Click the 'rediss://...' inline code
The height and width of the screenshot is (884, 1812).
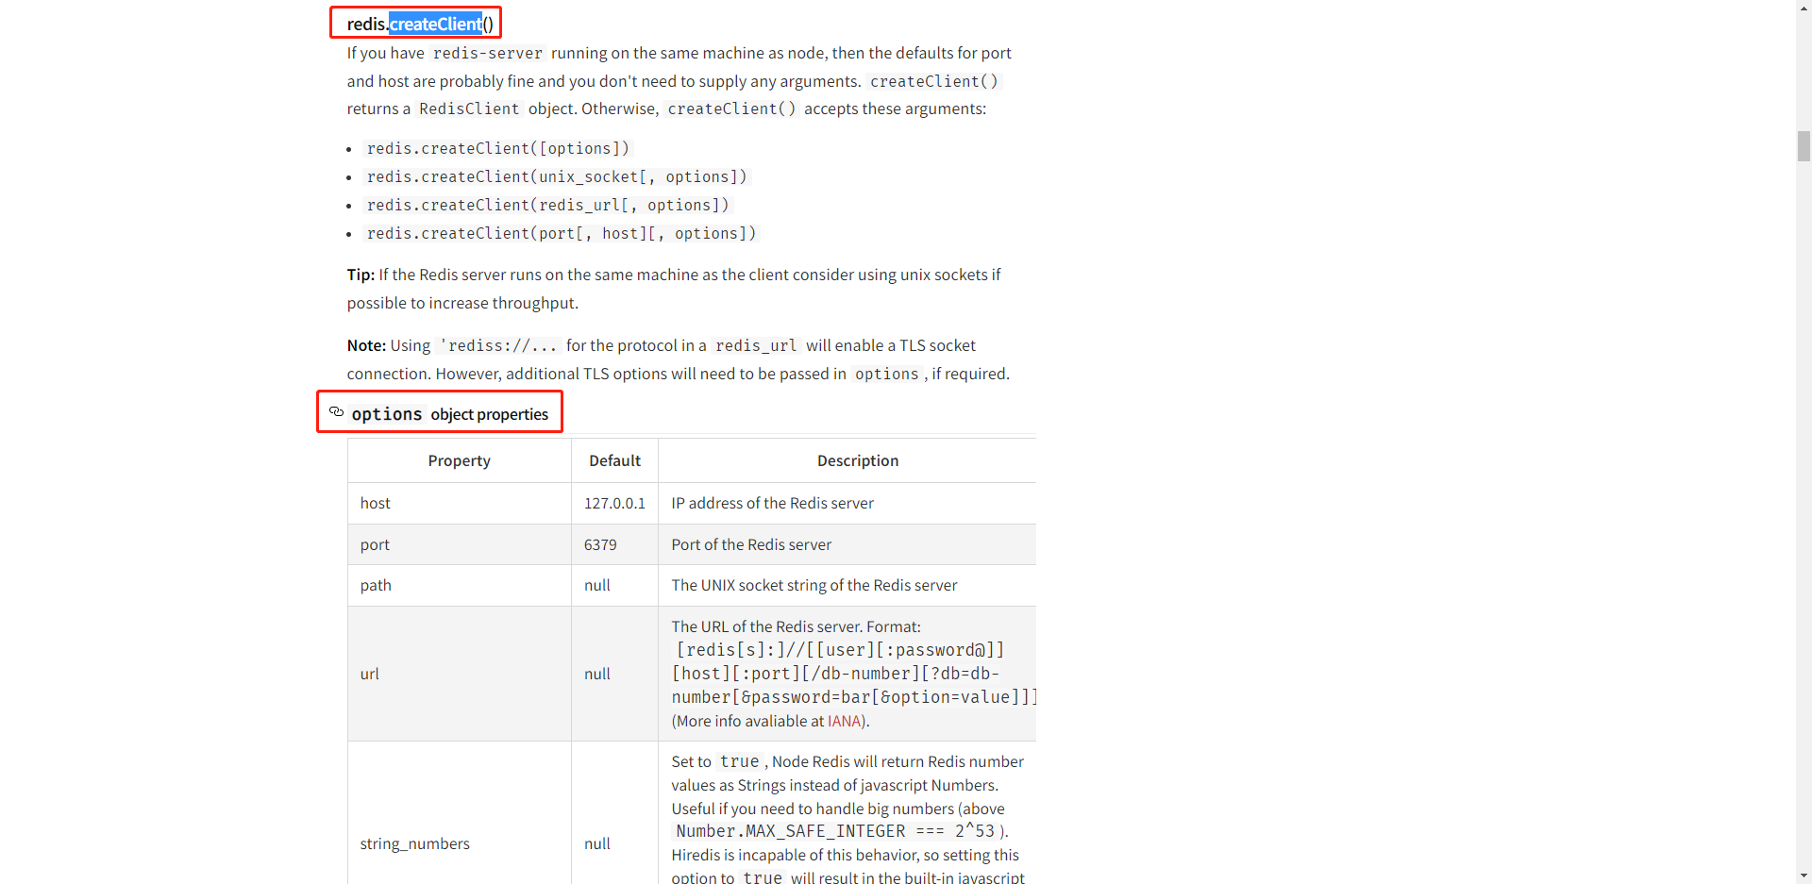tap(498, 346)
